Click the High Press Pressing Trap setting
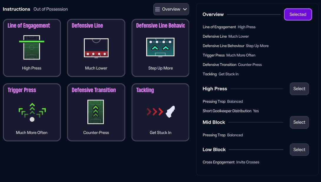The image size is (321, 182). click(x=223, y=101)
